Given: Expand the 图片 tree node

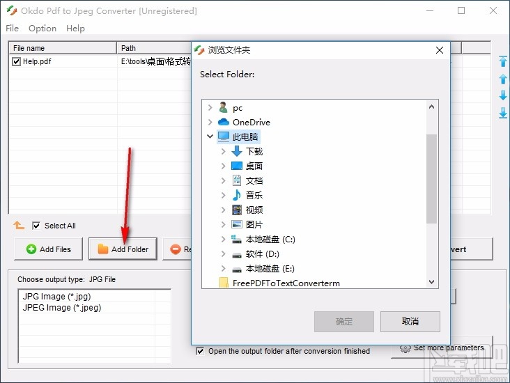Looking at the screenshot, I should point(223,224).
